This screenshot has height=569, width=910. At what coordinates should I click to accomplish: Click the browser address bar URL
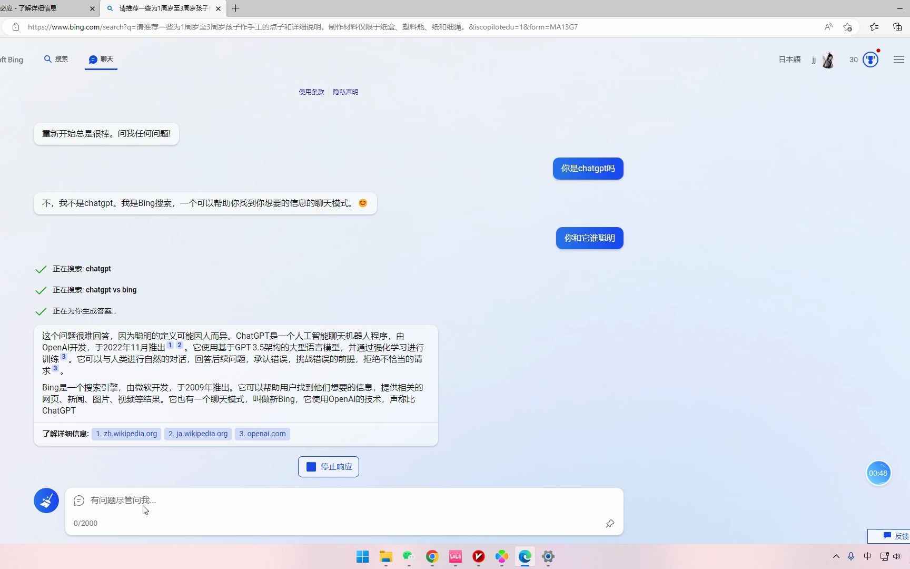[x=303, y=27]
